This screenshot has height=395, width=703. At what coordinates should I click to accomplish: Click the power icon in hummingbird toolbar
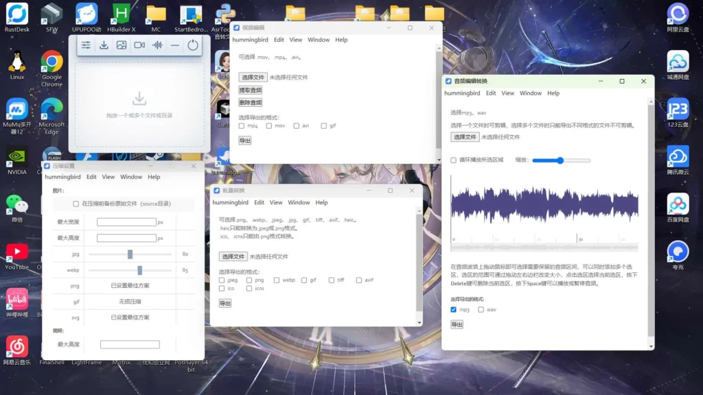pos(193,45)
